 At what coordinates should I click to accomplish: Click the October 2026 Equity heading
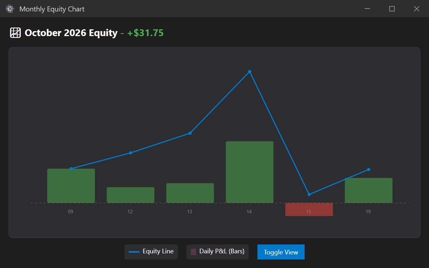pyautogui.click(x=71, y=33)
